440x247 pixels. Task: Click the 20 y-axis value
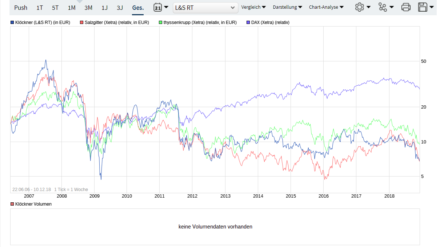pyautogui.click(x=423, y=107)
